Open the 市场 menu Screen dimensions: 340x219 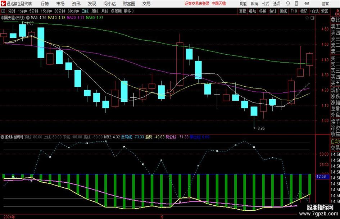pyautogui.click(x=60, y=4)
